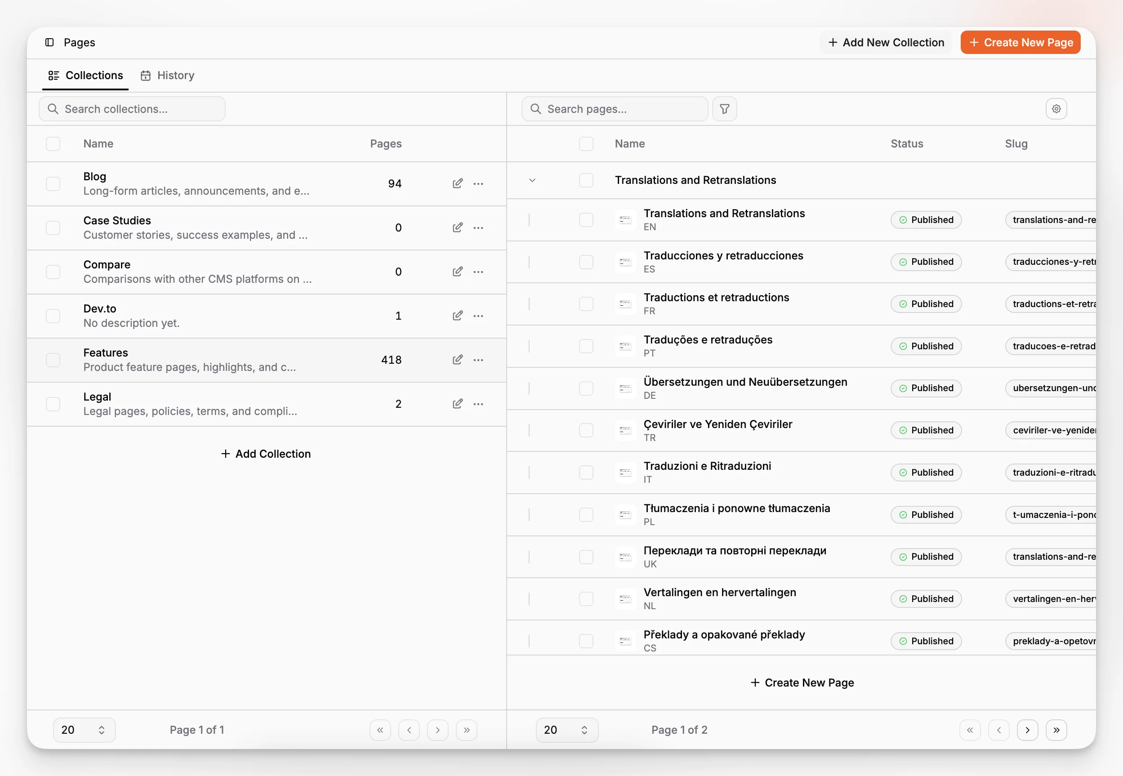Click the Pages column header in collections
Viewport: 1123px width, 776px height.
pyautogui.click(x=386, y=144)
